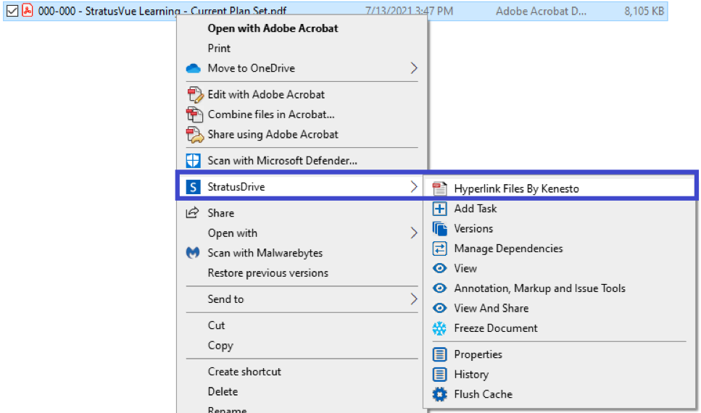Click the file size 8,105 KB
The image size is (701, 413).
(x=644, y=11)
